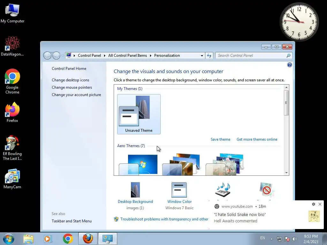Click the themes list scrollbar thumb

(x=286, y=102)
